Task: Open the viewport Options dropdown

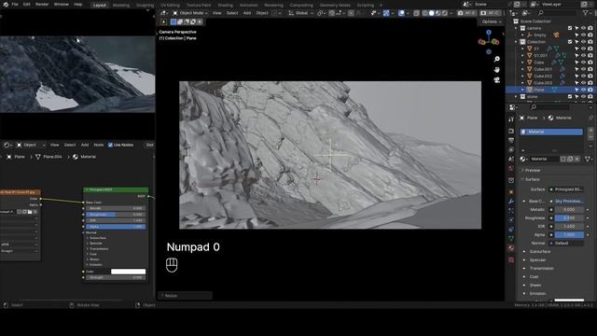Action: click(491, 21)
